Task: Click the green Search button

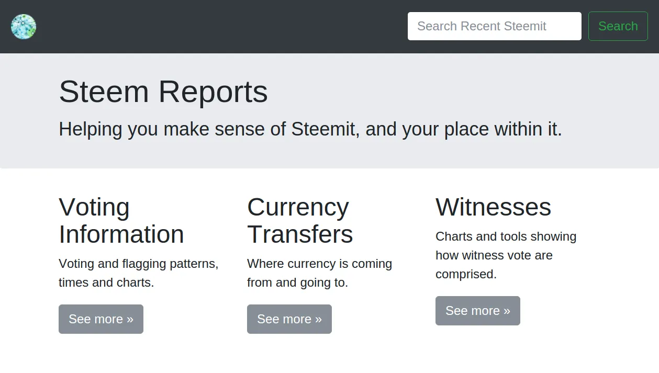Action: pos(618,26)
